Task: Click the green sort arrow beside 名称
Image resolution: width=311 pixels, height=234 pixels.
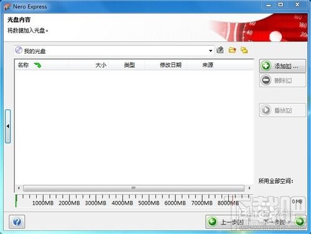Action: [37, 65]
